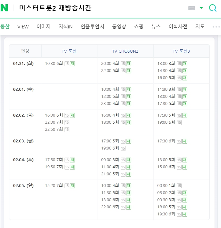This screenshot has width=221, height=228.
Task: Click the 14:30 4회 entry on 01.31
Action: [x=166, y=71]
